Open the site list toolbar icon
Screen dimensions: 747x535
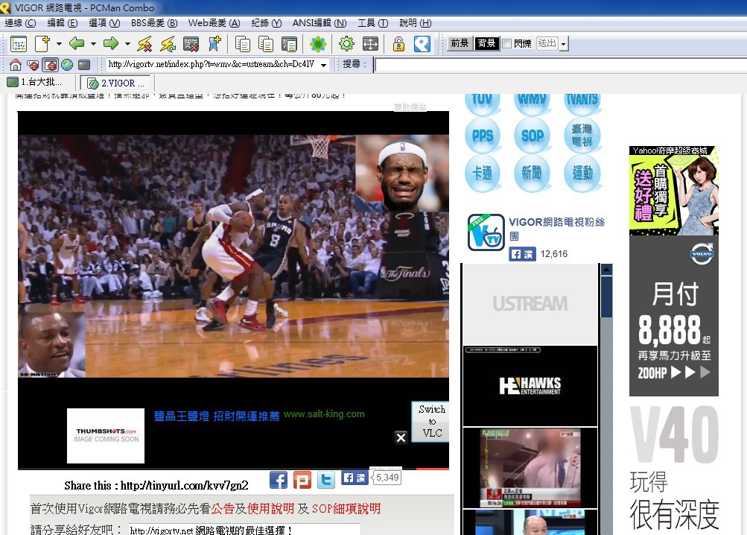[19, 45]
